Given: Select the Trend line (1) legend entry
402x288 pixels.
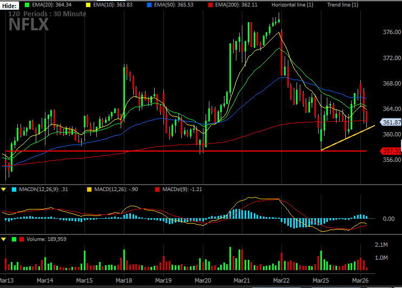Looking at the screenshot, I should click(342, 5).
